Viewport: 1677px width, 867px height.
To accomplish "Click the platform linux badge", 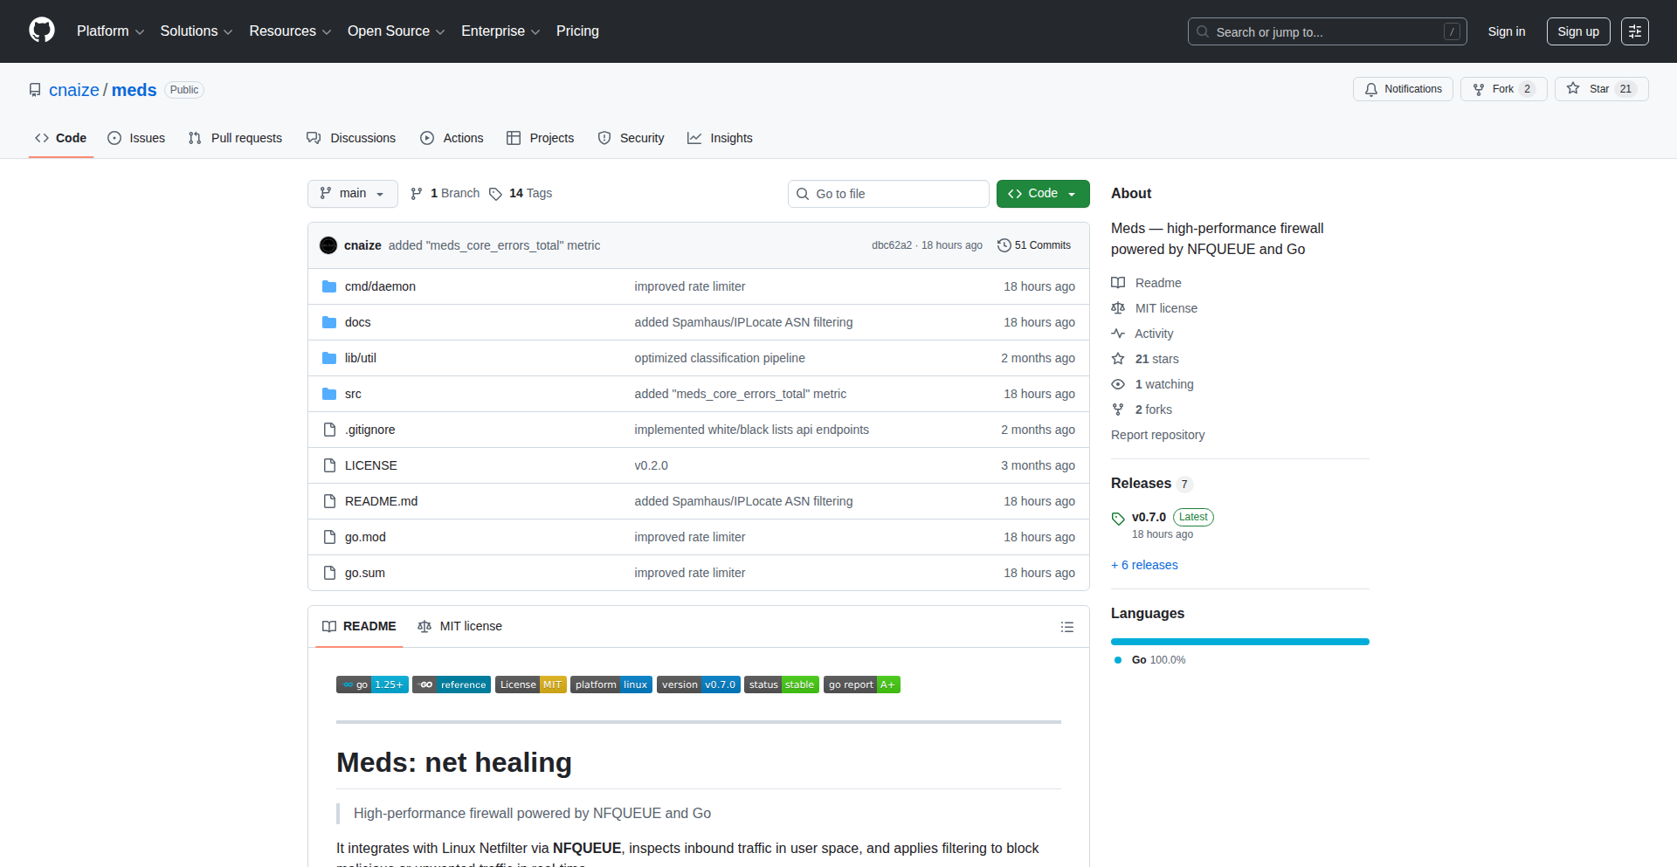I will [x=611, y=685].
